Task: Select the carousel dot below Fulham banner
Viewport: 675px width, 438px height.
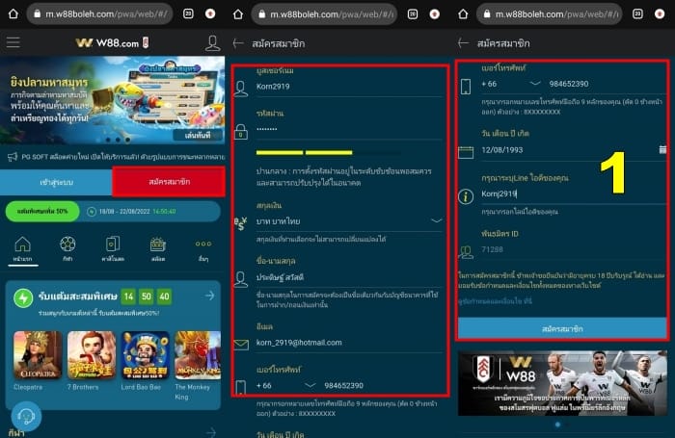Action: [x=558, y=425]
